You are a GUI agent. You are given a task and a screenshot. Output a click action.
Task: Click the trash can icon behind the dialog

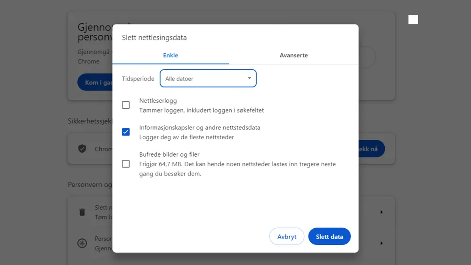(x=82, y=212)
